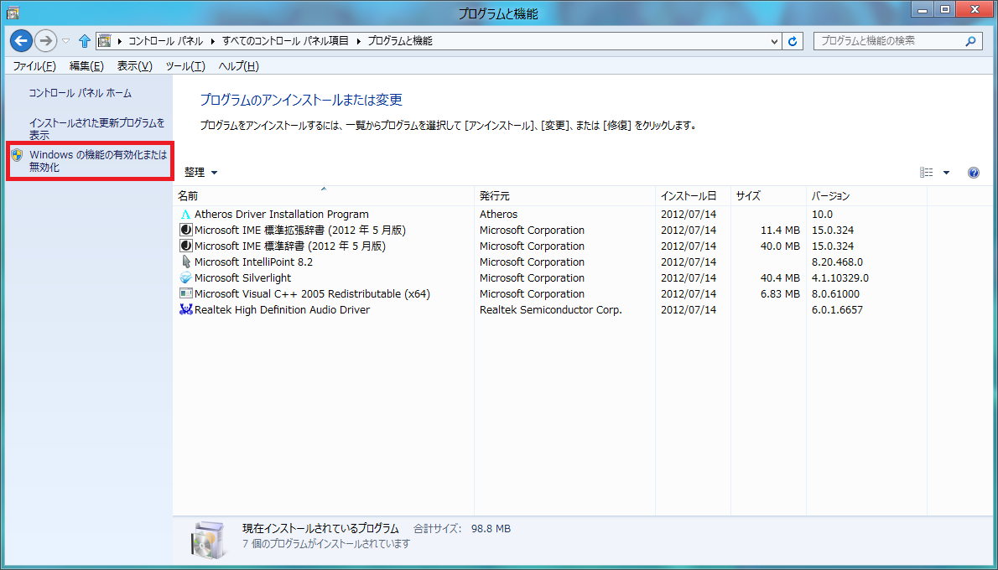
Task: Click the Realtek High Definition Audio icon
Action: [x=185, y=310]
